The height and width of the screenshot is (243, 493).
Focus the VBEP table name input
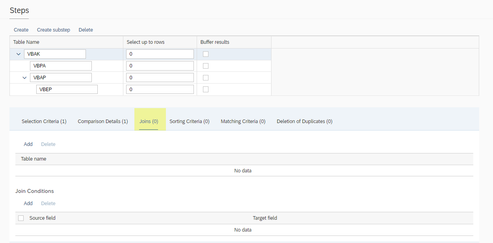[67, 90]
